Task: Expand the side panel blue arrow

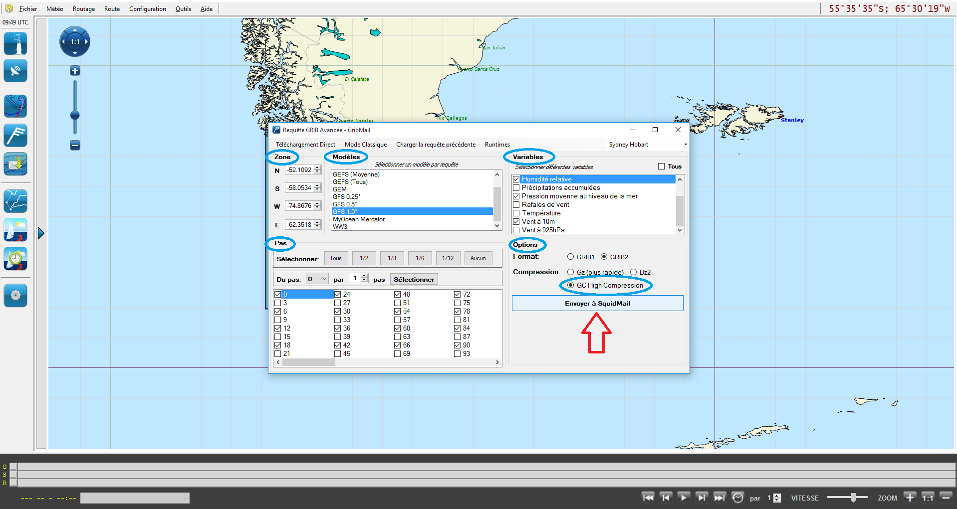Action: point(41,233)
